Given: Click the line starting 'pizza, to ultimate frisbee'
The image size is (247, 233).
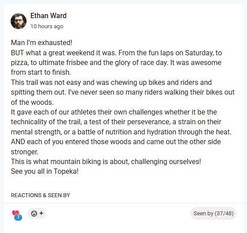Looking at the screenshot, I should coord(116,63).
